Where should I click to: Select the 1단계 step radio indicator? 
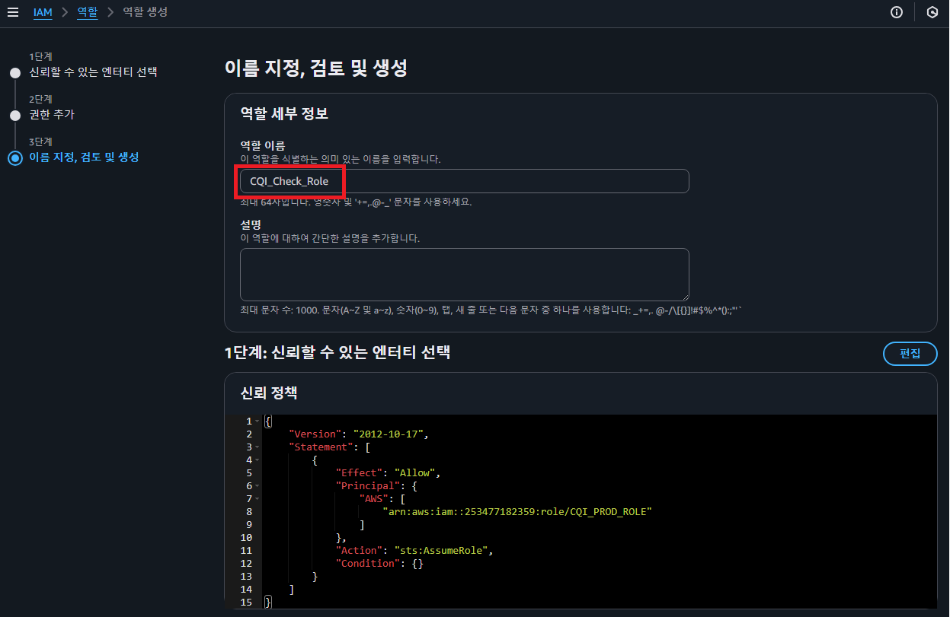(x=15, y=72)
